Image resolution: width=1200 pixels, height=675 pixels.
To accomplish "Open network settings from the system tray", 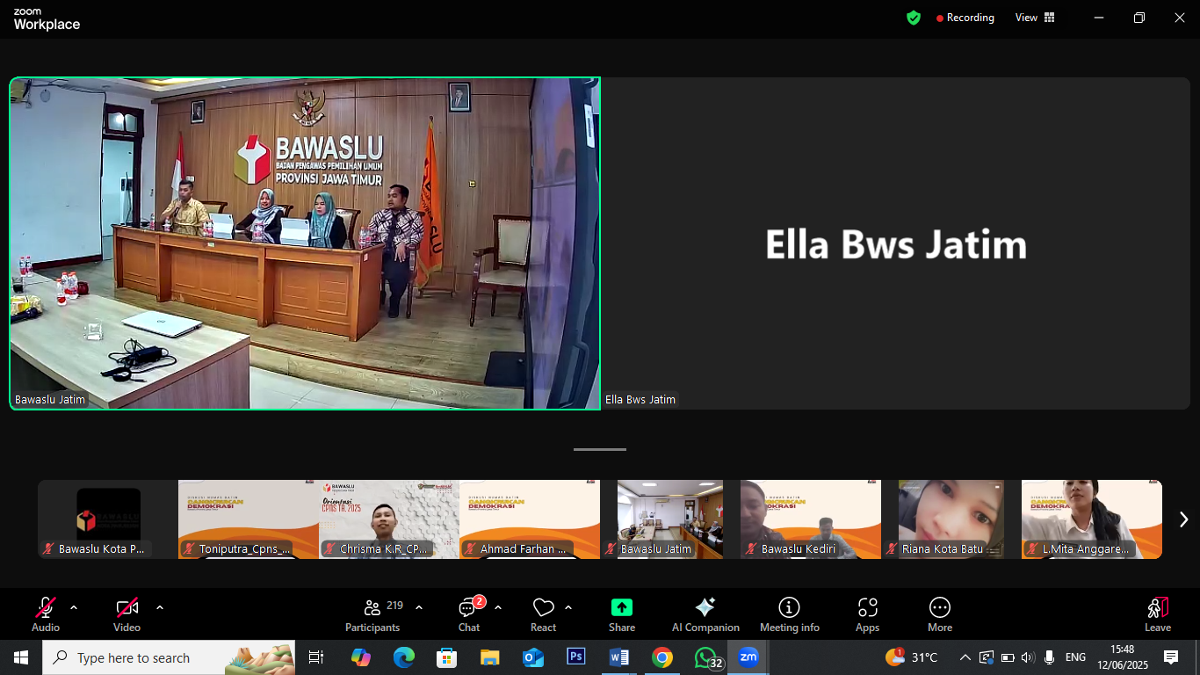I will pyautogui.click(x=987, y=657).
